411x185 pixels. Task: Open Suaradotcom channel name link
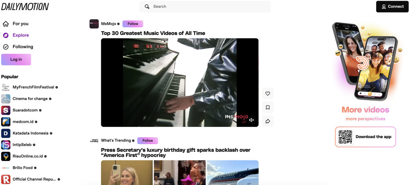25,110
